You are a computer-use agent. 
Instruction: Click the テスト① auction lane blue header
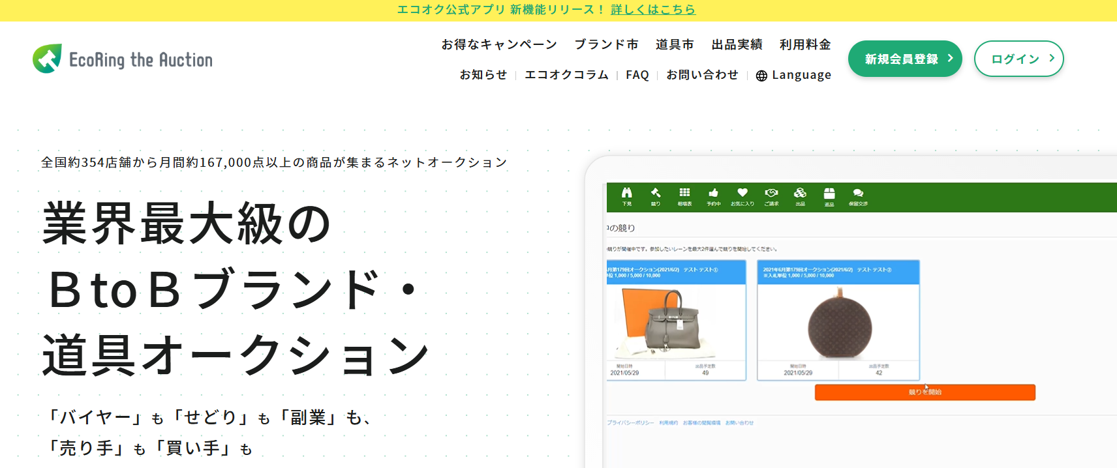pyautogui.click(x=676, y=272)
